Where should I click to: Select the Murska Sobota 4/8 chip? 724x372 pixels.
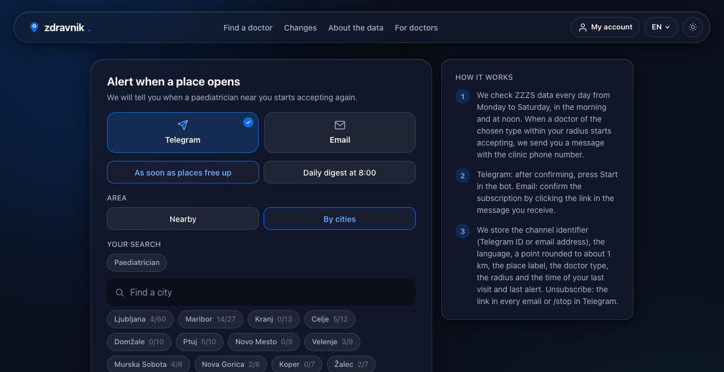[x=148, y=364]
